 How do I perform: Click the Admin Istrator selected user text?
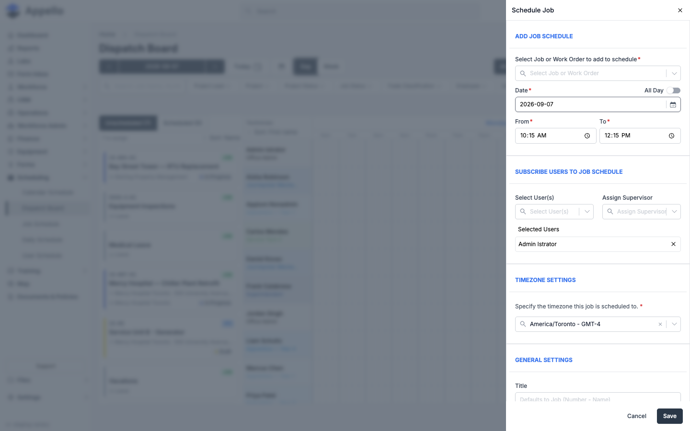pos(537,244)
